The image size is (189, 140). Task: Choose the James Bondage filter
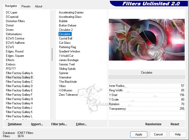click(x=69, y=60)
